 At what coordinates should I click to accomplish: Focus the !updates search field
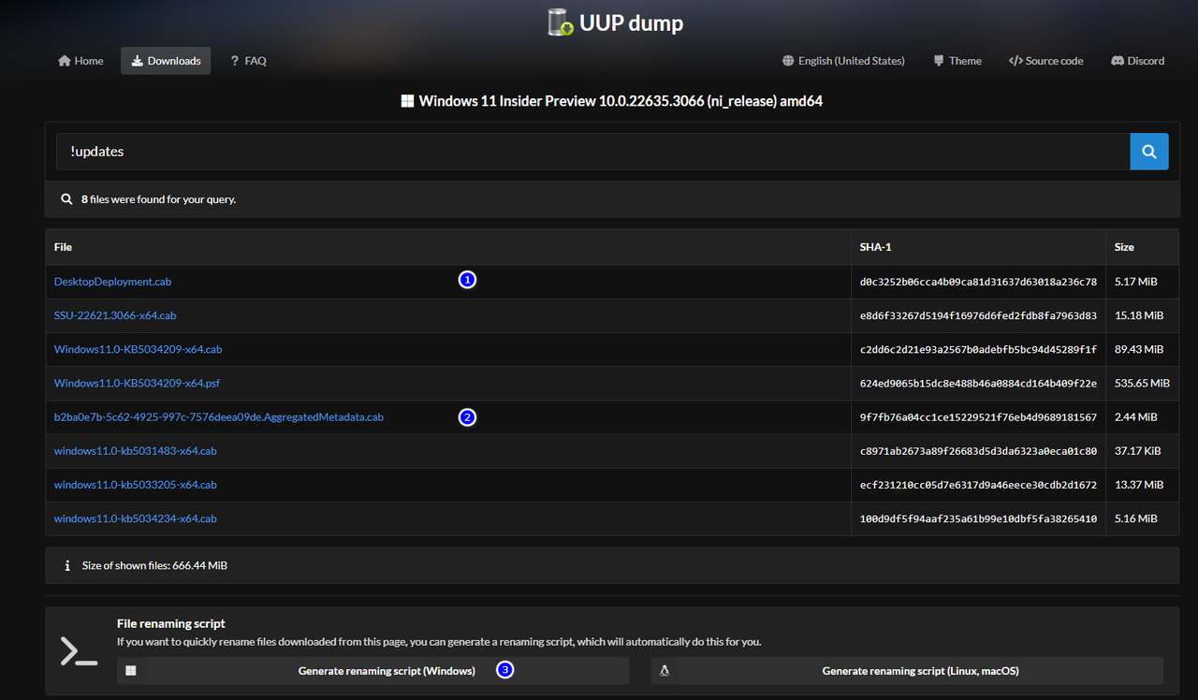tap(592, 152)
